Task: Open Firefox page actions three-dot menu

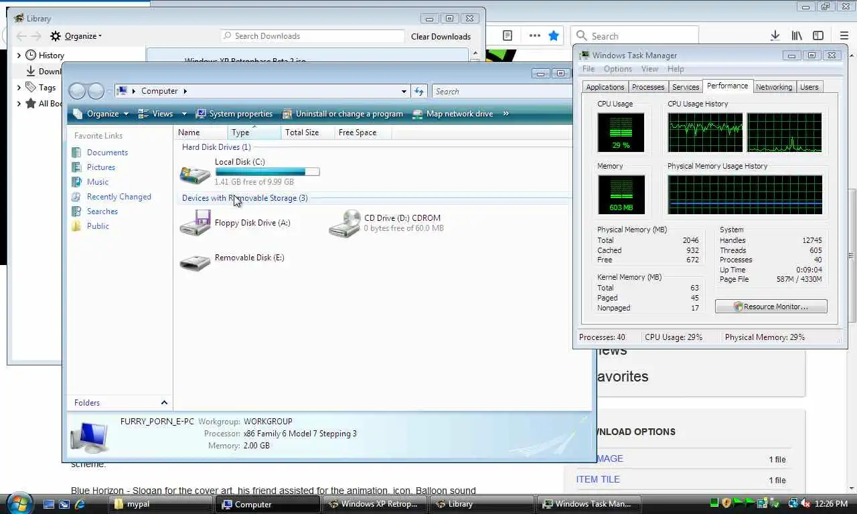Action: point(534,35)
